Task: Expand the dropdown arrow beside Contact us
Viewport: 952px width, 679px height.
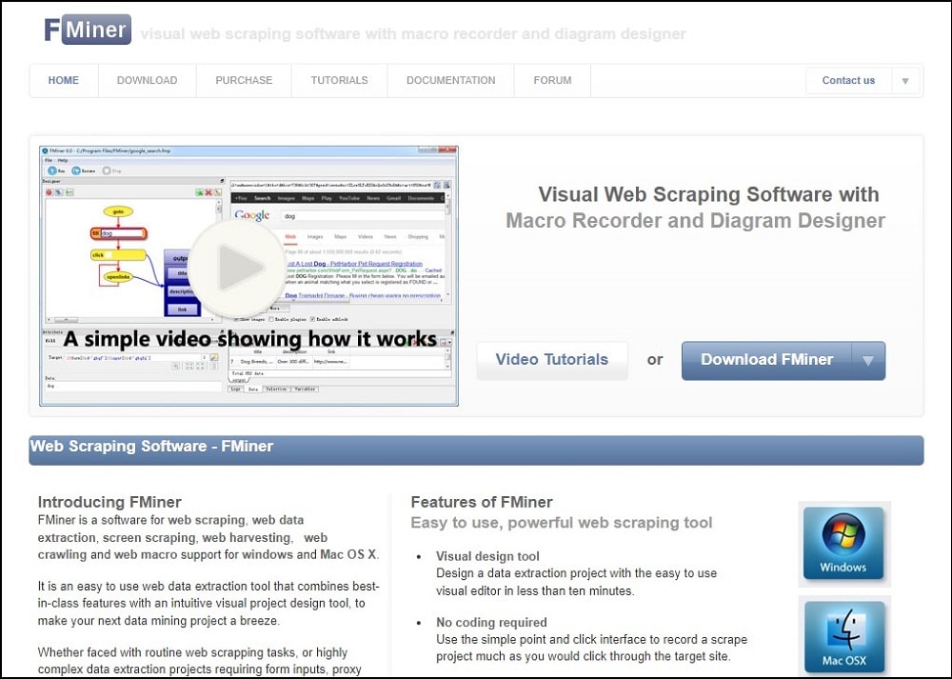Action: coord(905,81)
